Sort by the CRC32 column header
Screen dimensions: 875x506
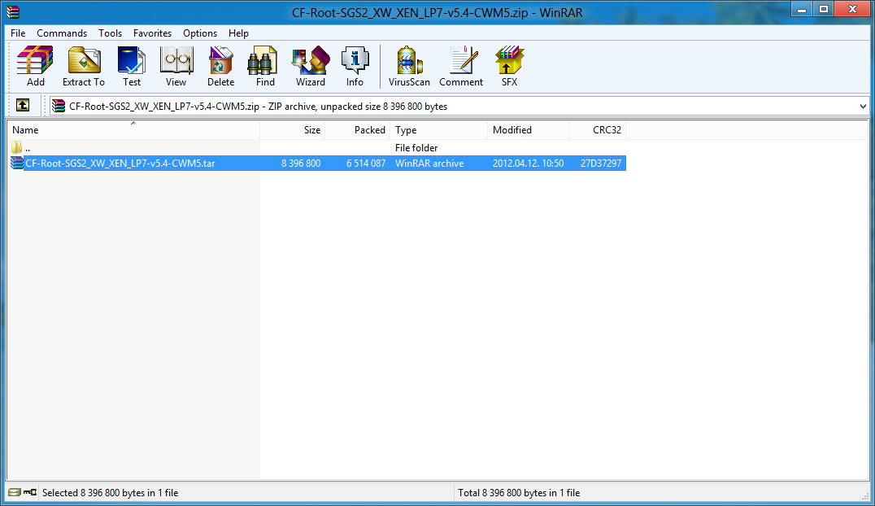point(597,129)
